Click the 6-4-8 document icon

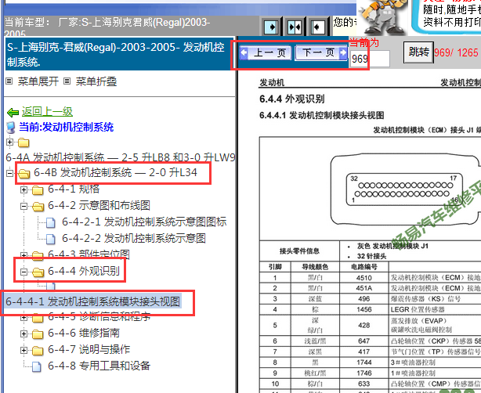pos(37,366)
